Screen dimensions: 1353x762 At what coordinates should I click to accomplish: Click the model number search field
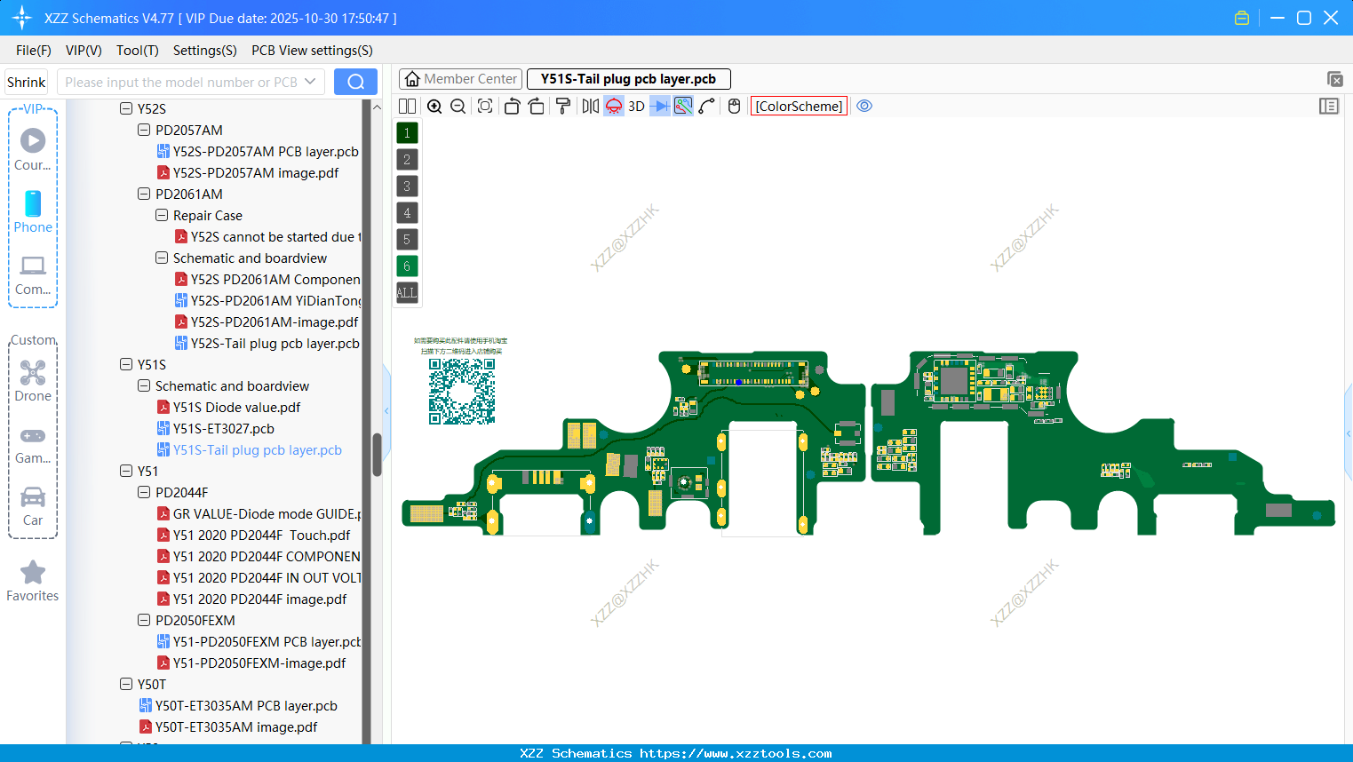(x=182, y=81)
